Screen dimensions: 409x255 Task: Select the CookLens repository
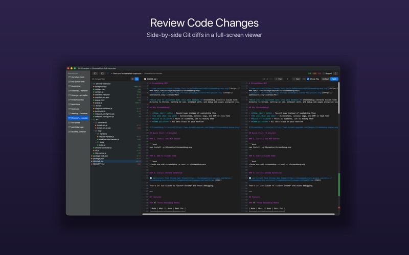[x=78, y=109]
